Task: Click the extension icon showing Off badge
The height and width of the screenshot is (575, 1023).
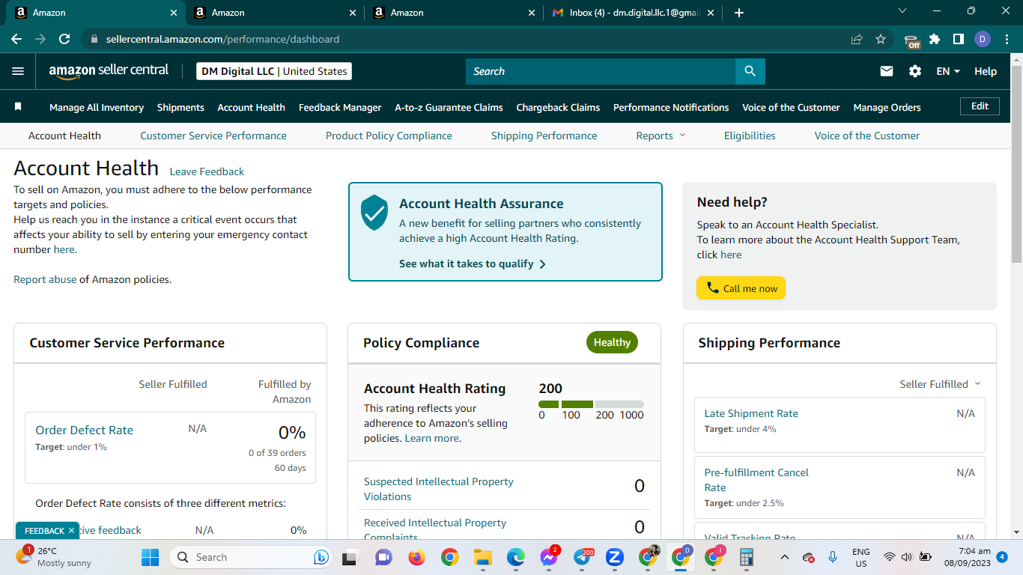Action: [911, 40]
